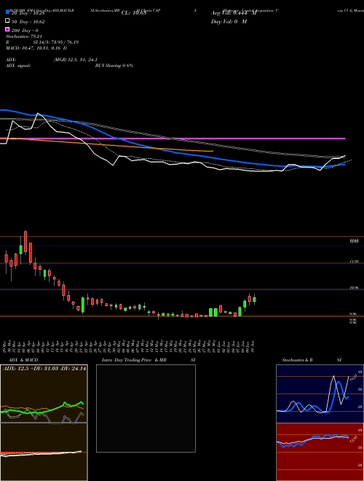The image size is (364, 481).
Task: Click the 'ADX signal:' label
Action: (x=18, y=66)
